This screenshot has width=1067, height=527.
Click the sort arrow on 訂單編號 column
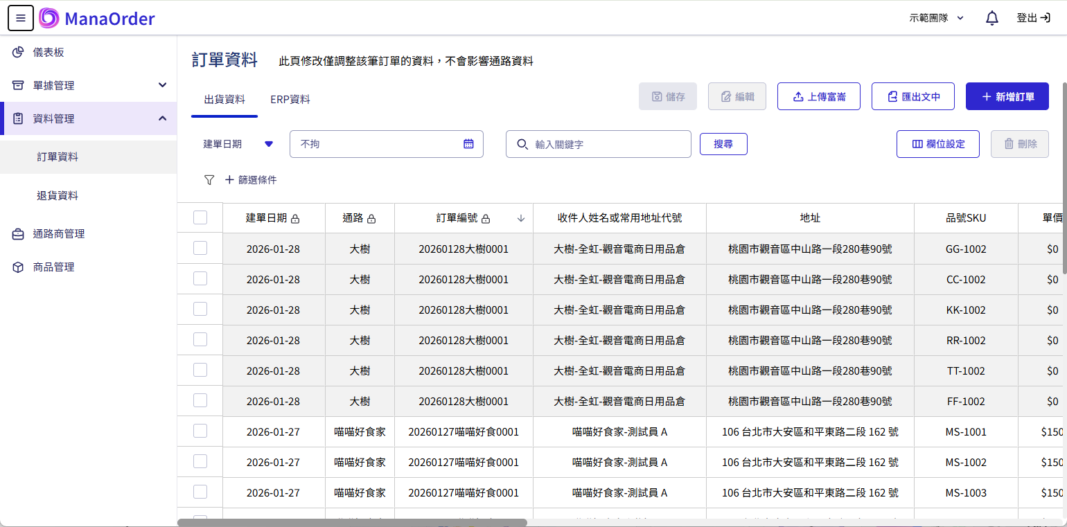pyautogui.click(x=520, y=217)
